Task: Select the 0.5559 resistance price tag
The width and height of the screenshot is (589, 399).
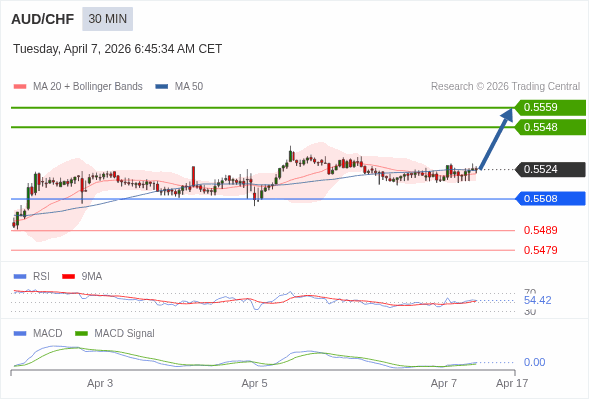Action: coord(550,108)
